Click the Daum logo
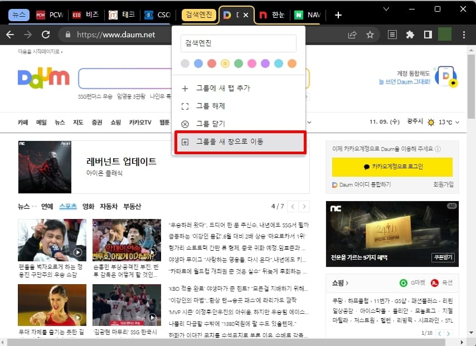This screenshot has width=476, height=346. coord(43,76)
